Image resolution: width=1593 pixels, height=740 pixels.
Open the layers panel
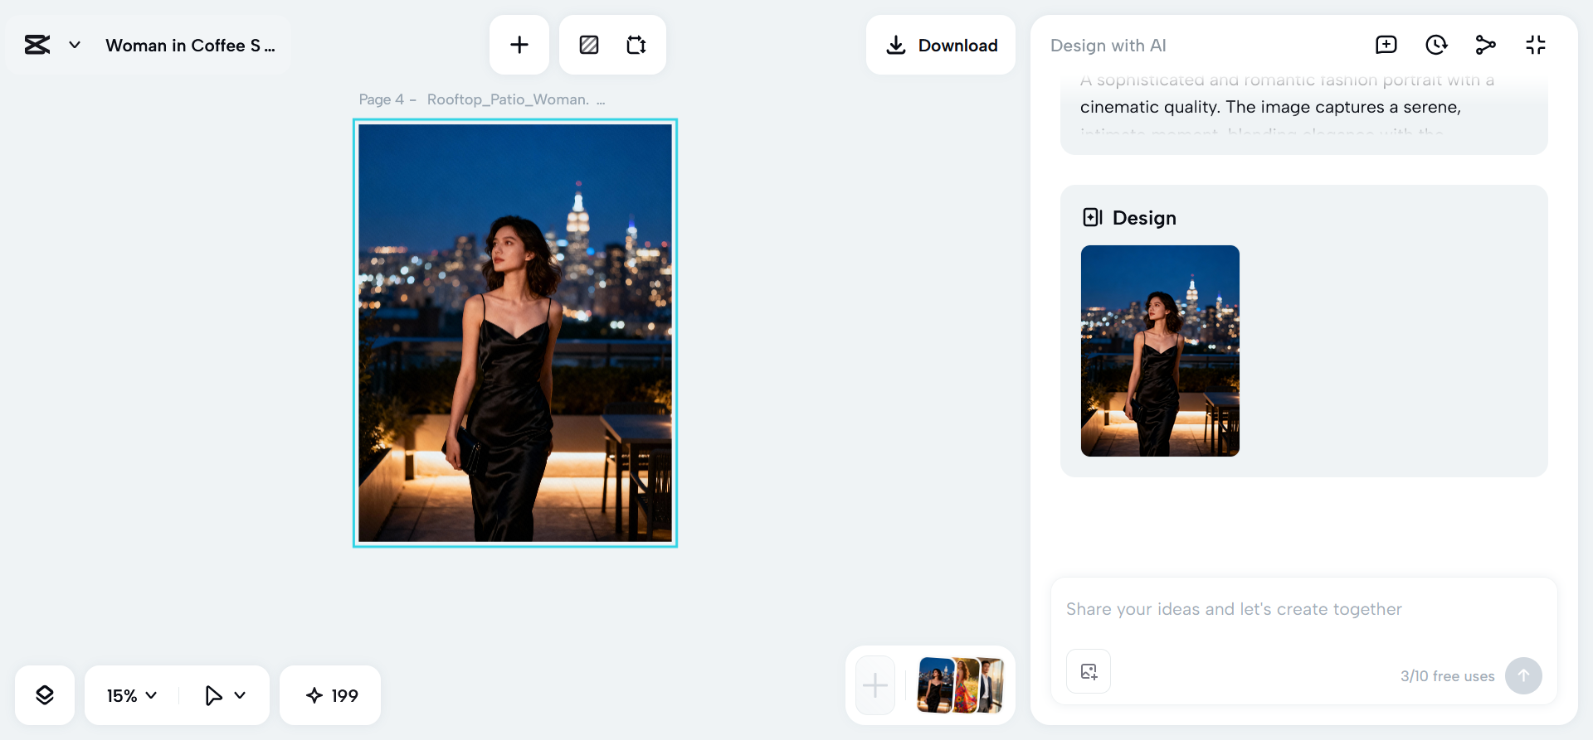(45, 695)
